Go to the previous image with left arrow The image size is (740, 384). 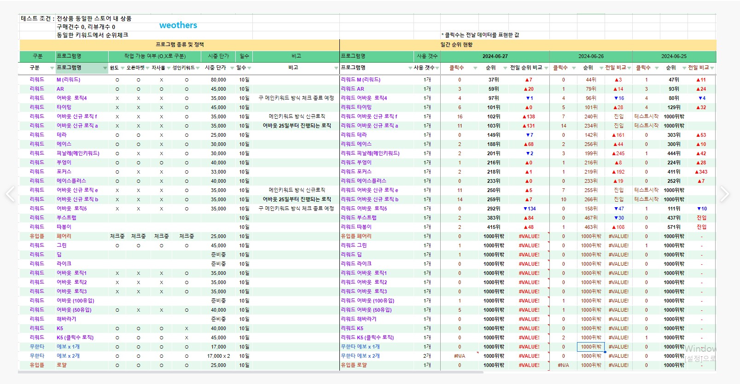click(10, 194)
